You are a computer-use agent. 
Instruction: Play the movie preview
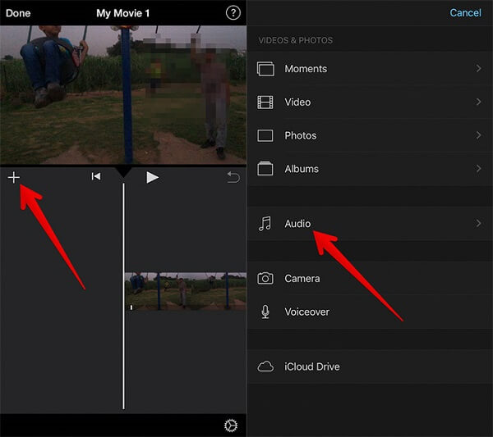coord(153,177)
